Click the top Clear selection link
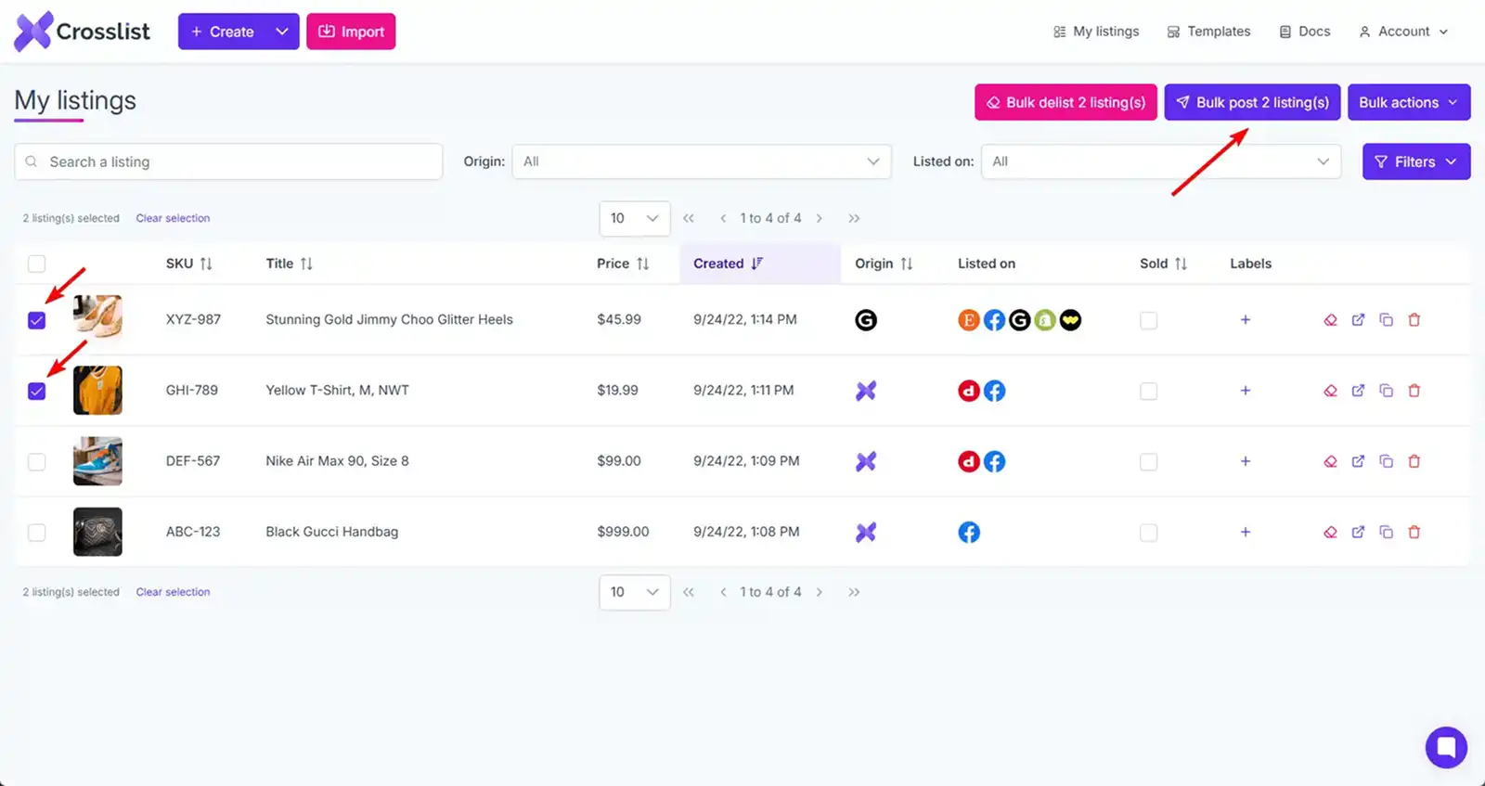 pos(173,218)
